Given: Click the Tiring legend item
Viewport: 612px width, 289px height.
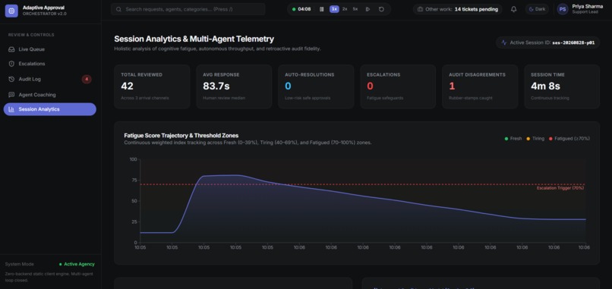Looking at the screenshot, I should pyautogui.click(x=535, y=139).
